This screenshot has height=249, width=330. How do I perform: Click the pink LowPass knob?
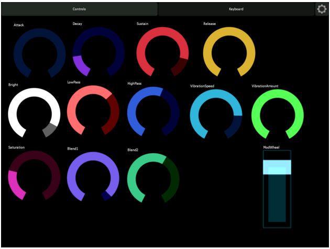[93, 110]
